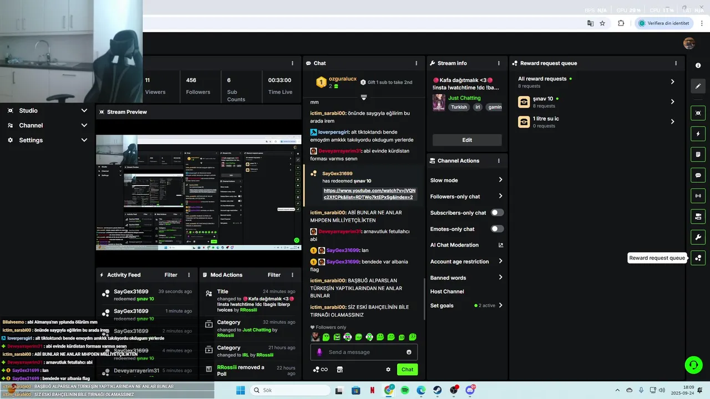Viewport: 710px width, 399px height.
Task: Expand All reward requests arrow
Action: click(x=672, y=81)
